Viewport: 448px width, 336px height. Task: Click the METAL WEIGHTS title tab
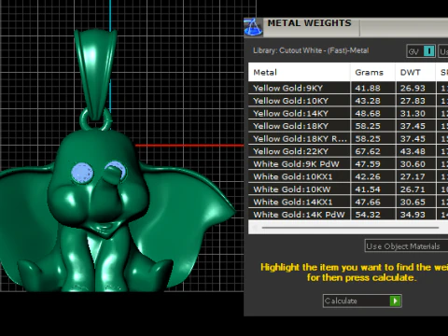tap(310, 23)
